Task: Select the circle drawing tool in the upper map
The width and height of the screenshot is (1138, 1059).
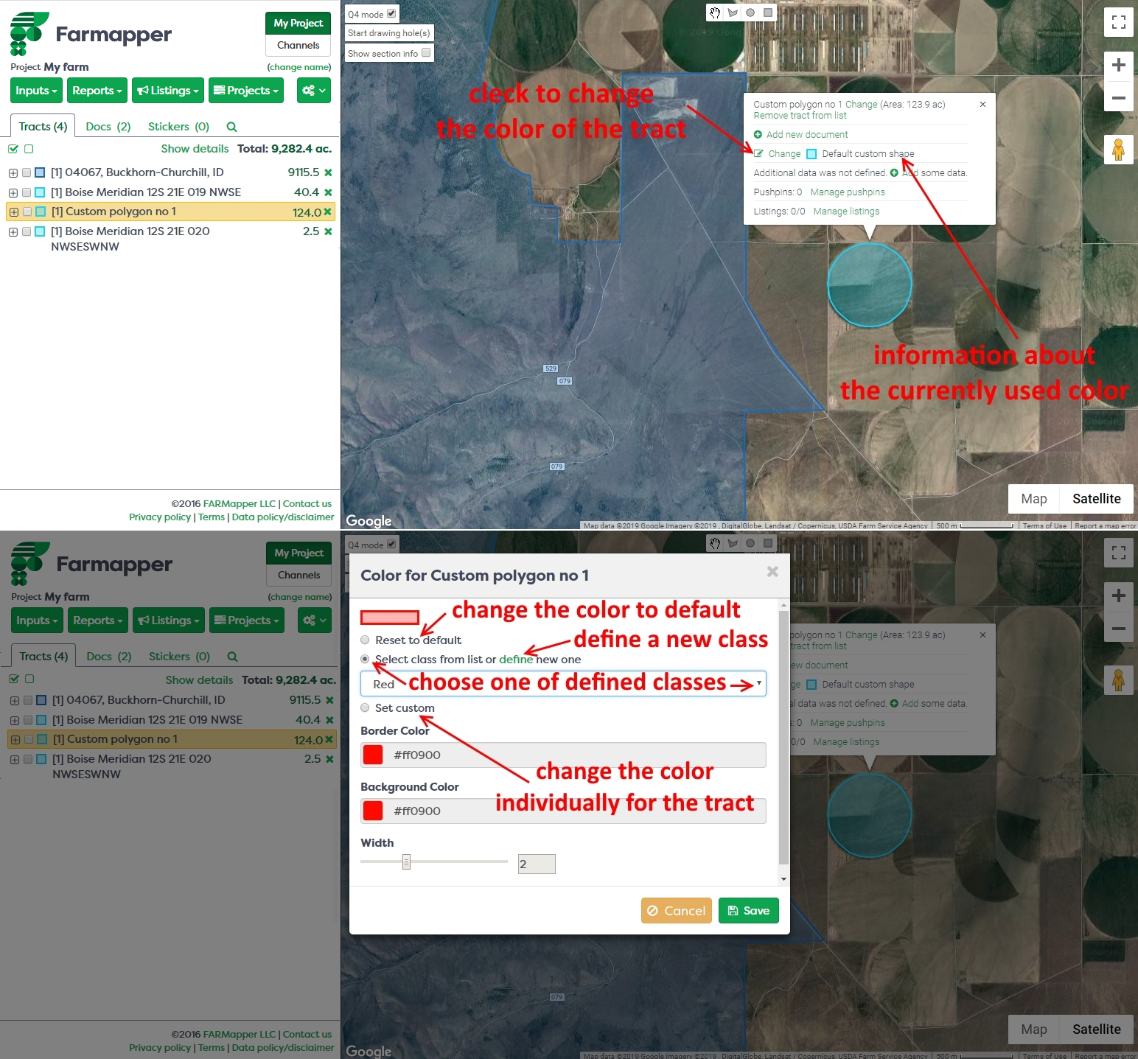Action: (x=750, y=13)
